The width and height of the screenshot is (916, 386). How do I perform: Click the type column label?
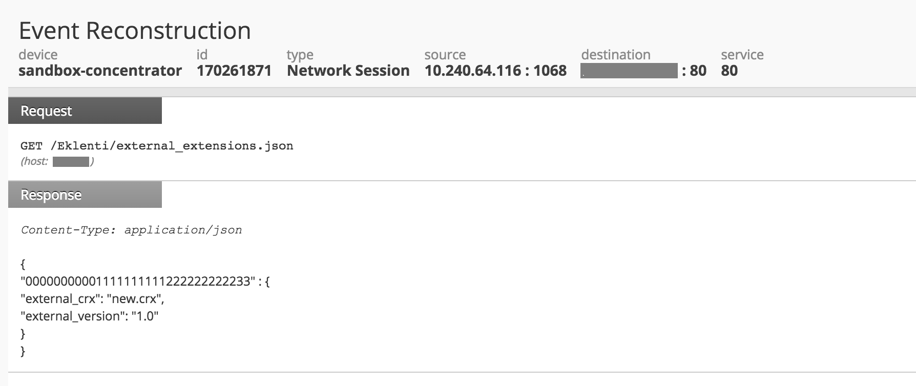pyautogui.click(x=300, y=55)
